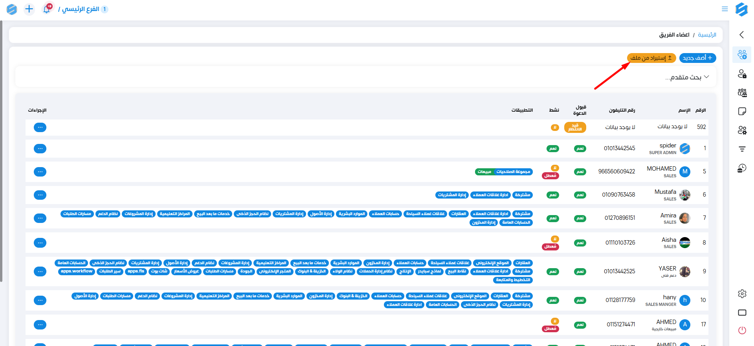Toggle the disabled status badge for Aisha
Viewport: 754px width, 346px height.
550,247
